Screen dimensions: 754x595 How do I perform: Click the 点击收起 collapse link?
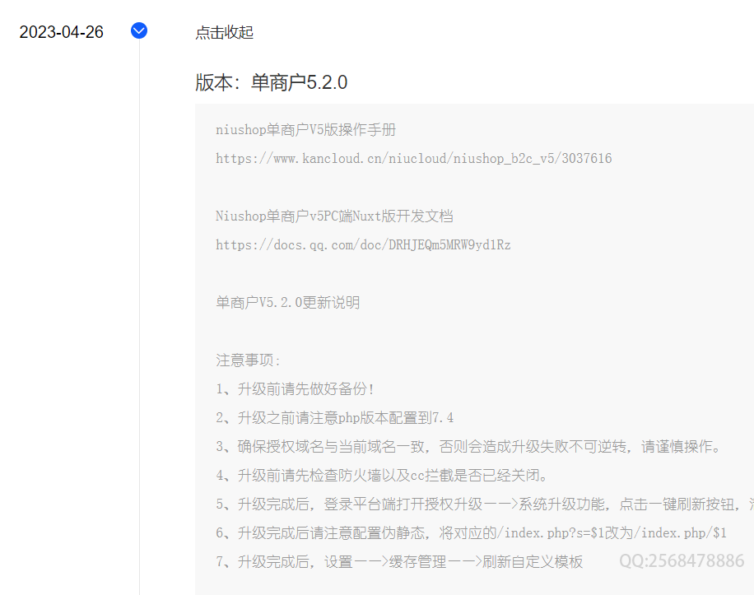coord(224,33)
